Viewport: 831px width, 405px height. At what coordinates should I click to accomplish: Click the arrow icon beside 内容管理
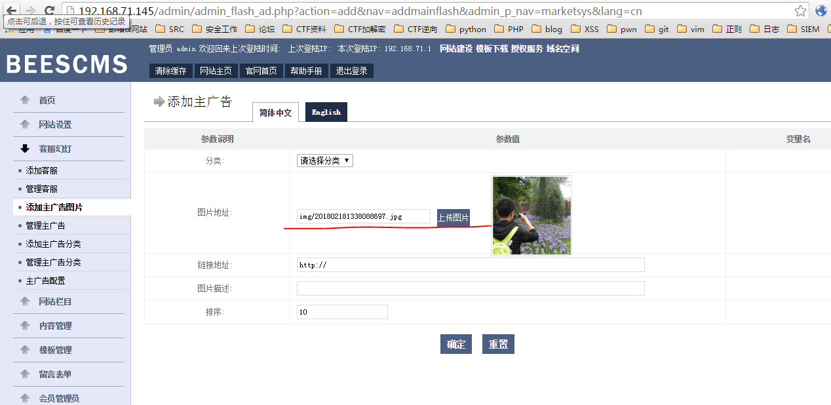pos(25,326)
